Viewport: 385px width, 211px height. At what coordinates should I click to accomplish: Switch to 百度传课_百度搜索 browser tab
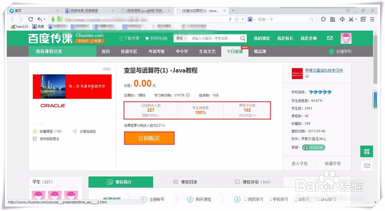click(90, 10)
